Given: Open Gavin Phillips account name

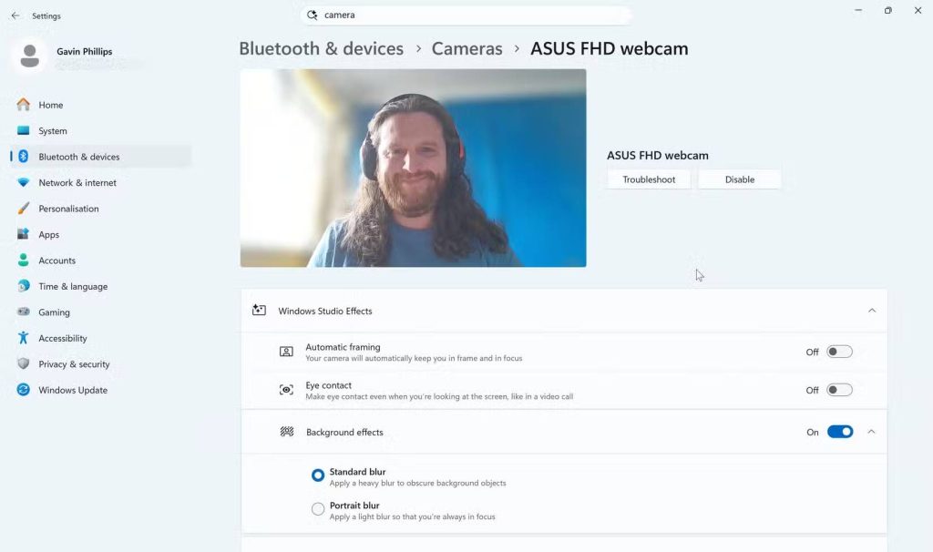Looking at the screenshot, I should point(85,51).
